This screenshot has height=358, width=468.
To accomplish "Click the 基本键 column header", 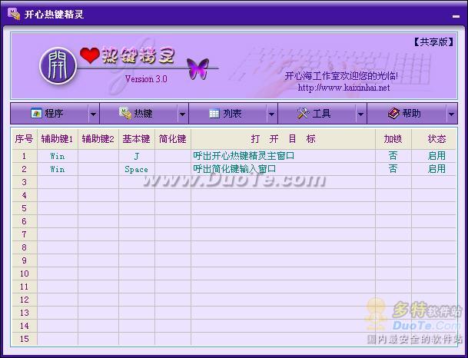I will (136, 139).
